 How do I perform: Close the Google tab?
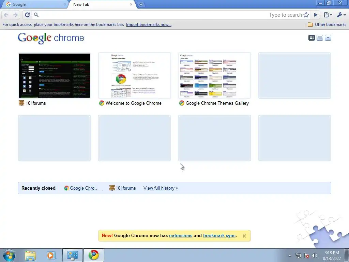click(x=65, y=4)
